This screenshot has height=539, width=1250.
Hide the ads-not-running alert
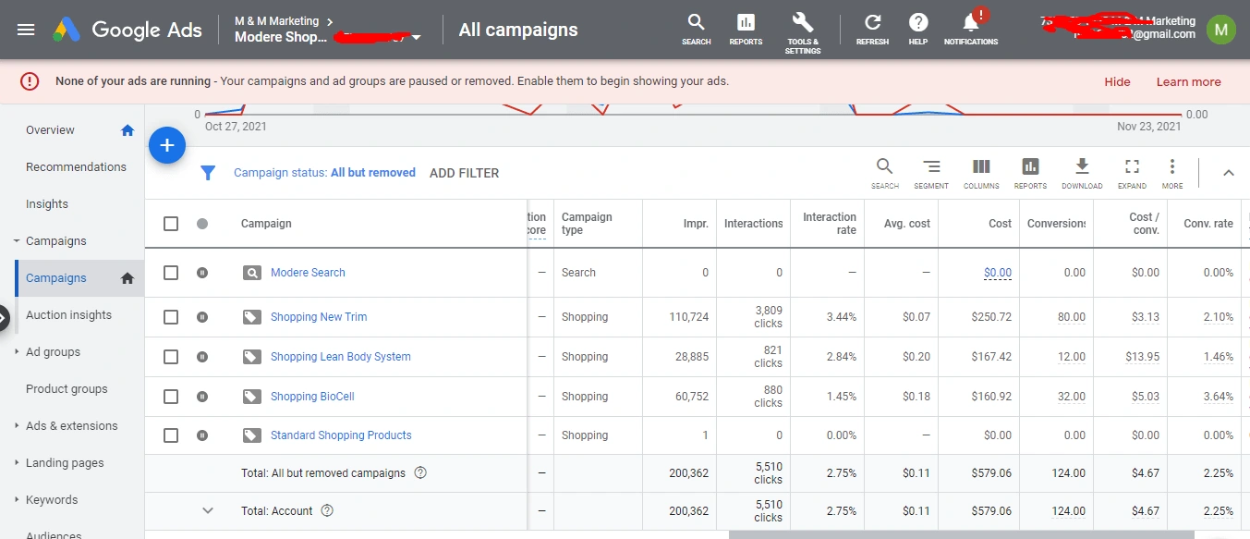pyautogui.click(x=1117, y=82)
